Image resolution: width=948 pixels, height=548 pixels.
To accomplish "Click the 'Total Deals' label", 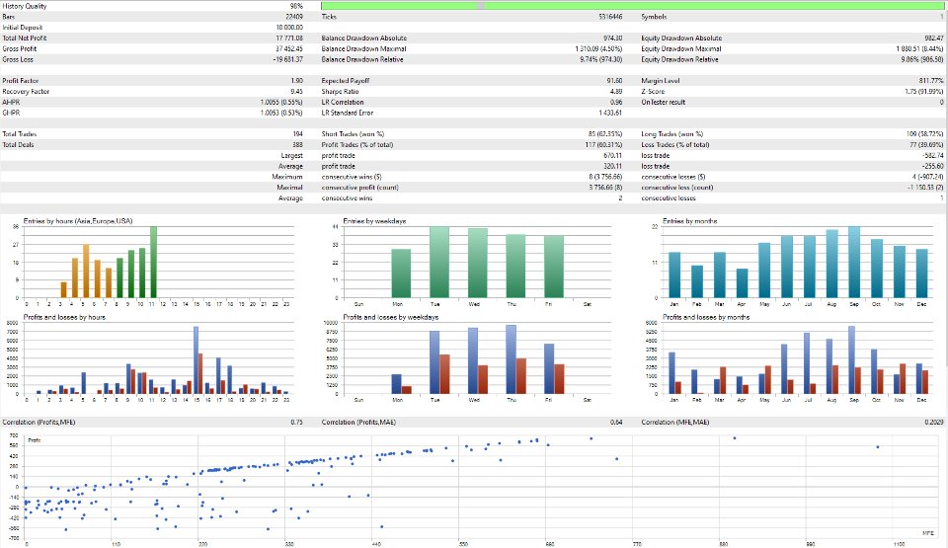I will tap(18, 145).
